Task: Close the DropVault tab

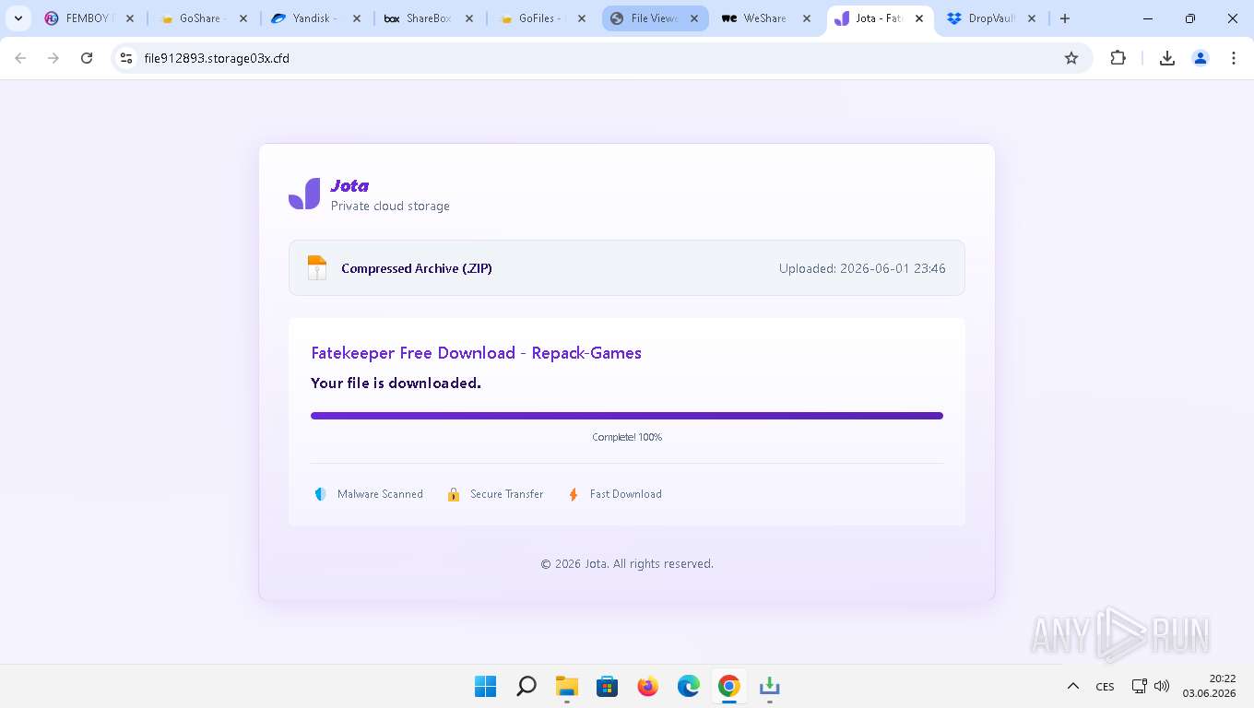Action: tap(1032, 18)
